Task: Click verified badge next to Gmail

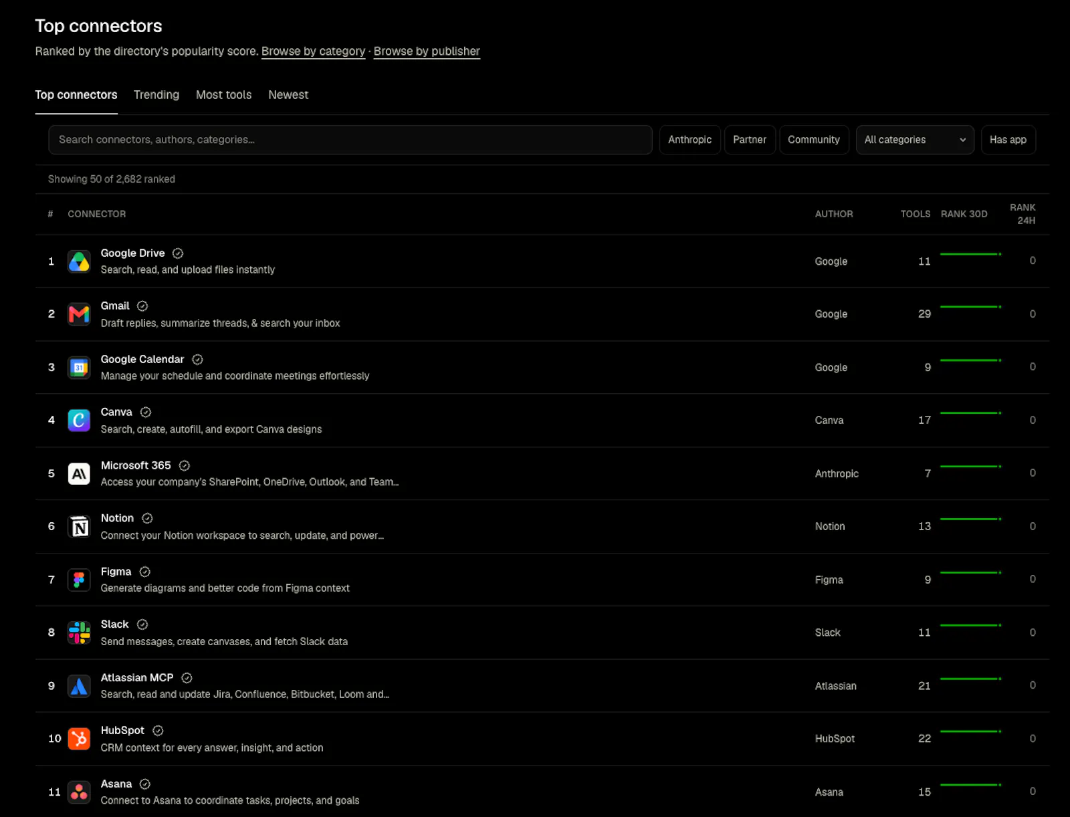Action: pyautogui.click(x=142, y=306)
